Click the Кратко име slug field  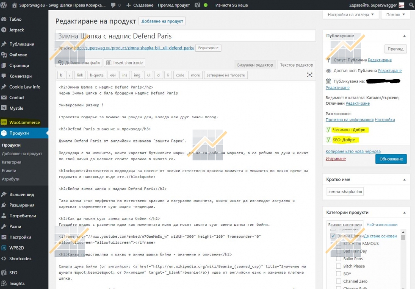(x=345, y=192)
